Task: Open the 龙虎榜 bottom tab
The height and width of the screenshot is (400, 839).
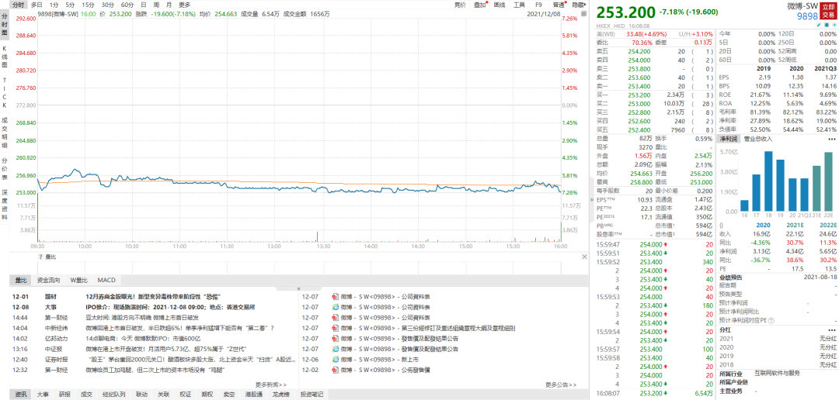Action: coord(281,395)
